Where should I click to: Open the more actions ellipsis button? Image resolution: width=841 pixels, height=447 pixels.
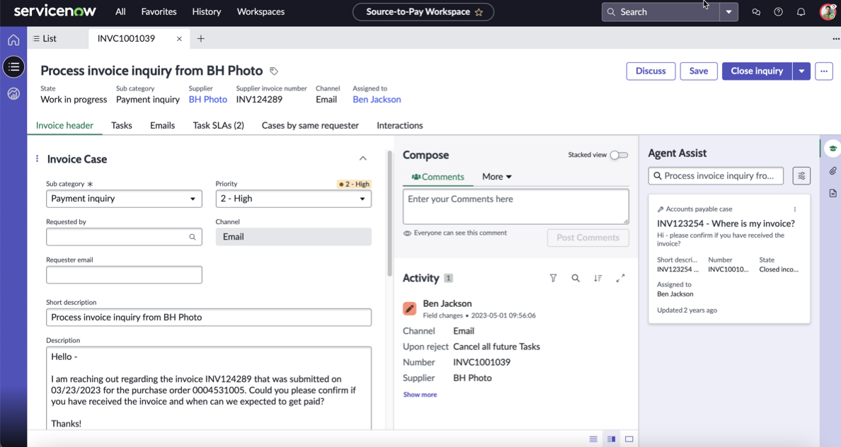pos(824,71)
